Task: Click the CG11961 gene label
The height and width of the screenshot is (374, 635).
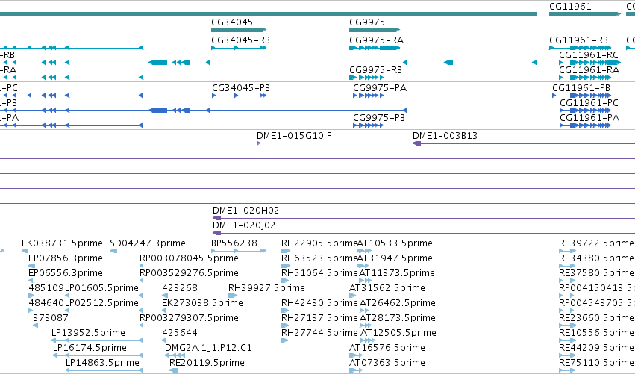Action: pyautogui.click(x=570, y=7)
